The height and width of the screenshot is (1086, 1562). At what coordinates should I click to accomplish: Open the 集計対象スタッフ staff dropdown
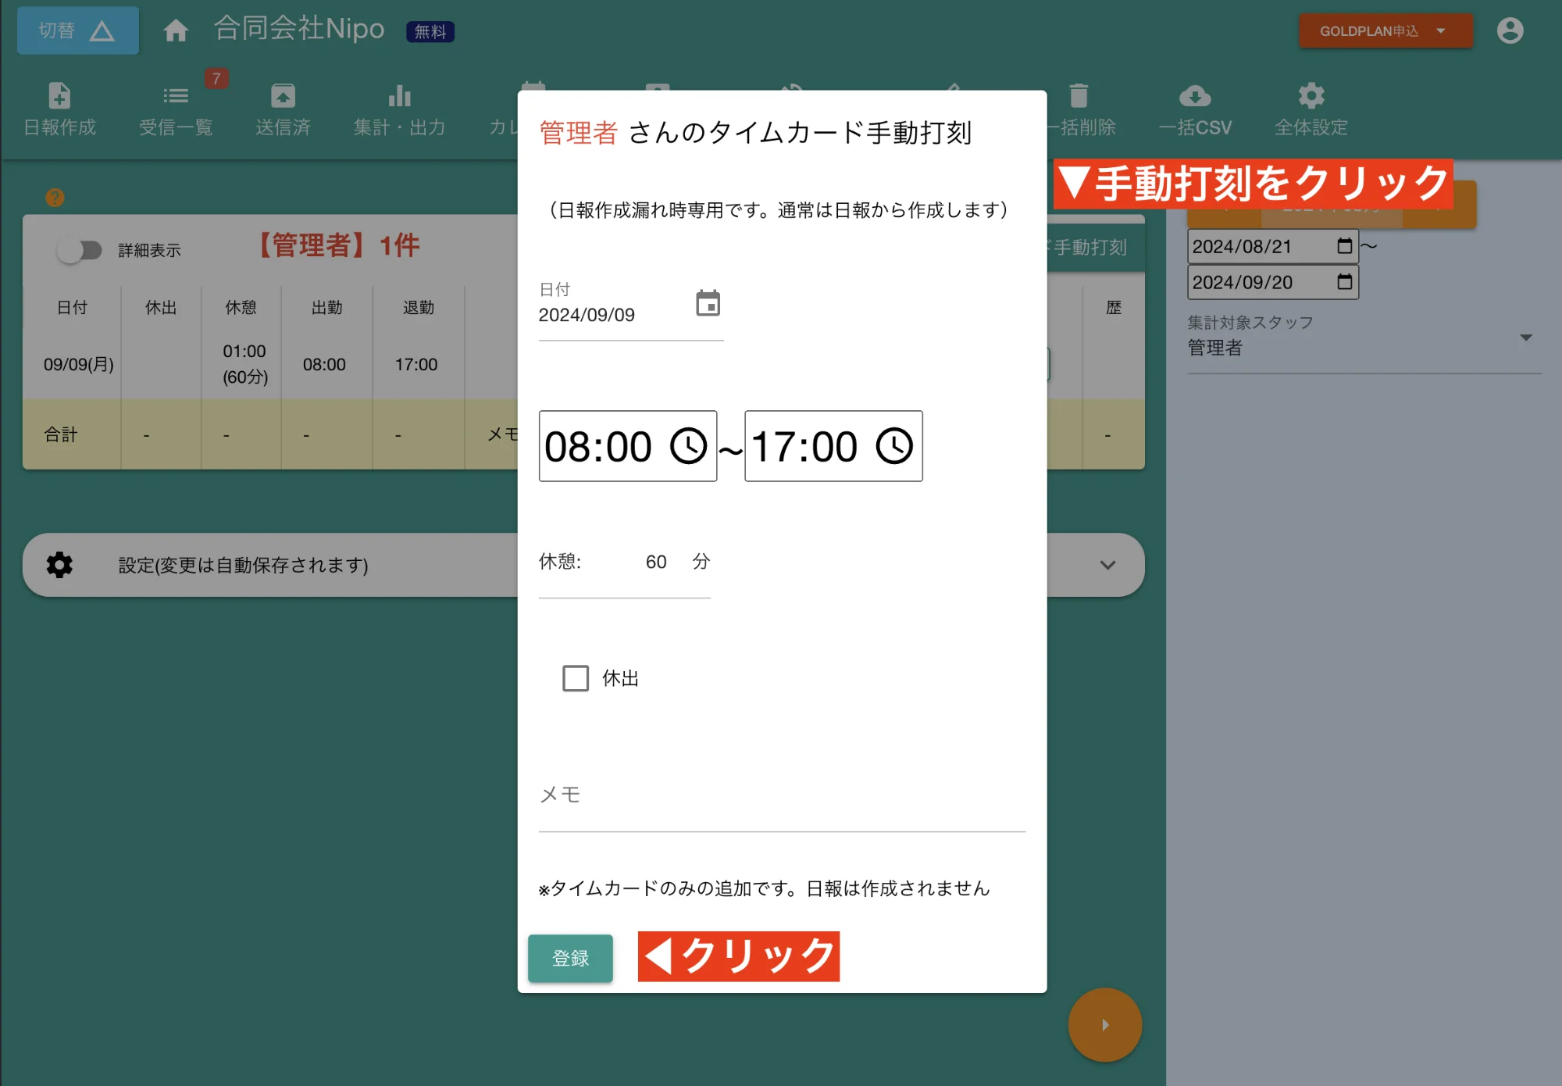click(x=1525, y=339)
